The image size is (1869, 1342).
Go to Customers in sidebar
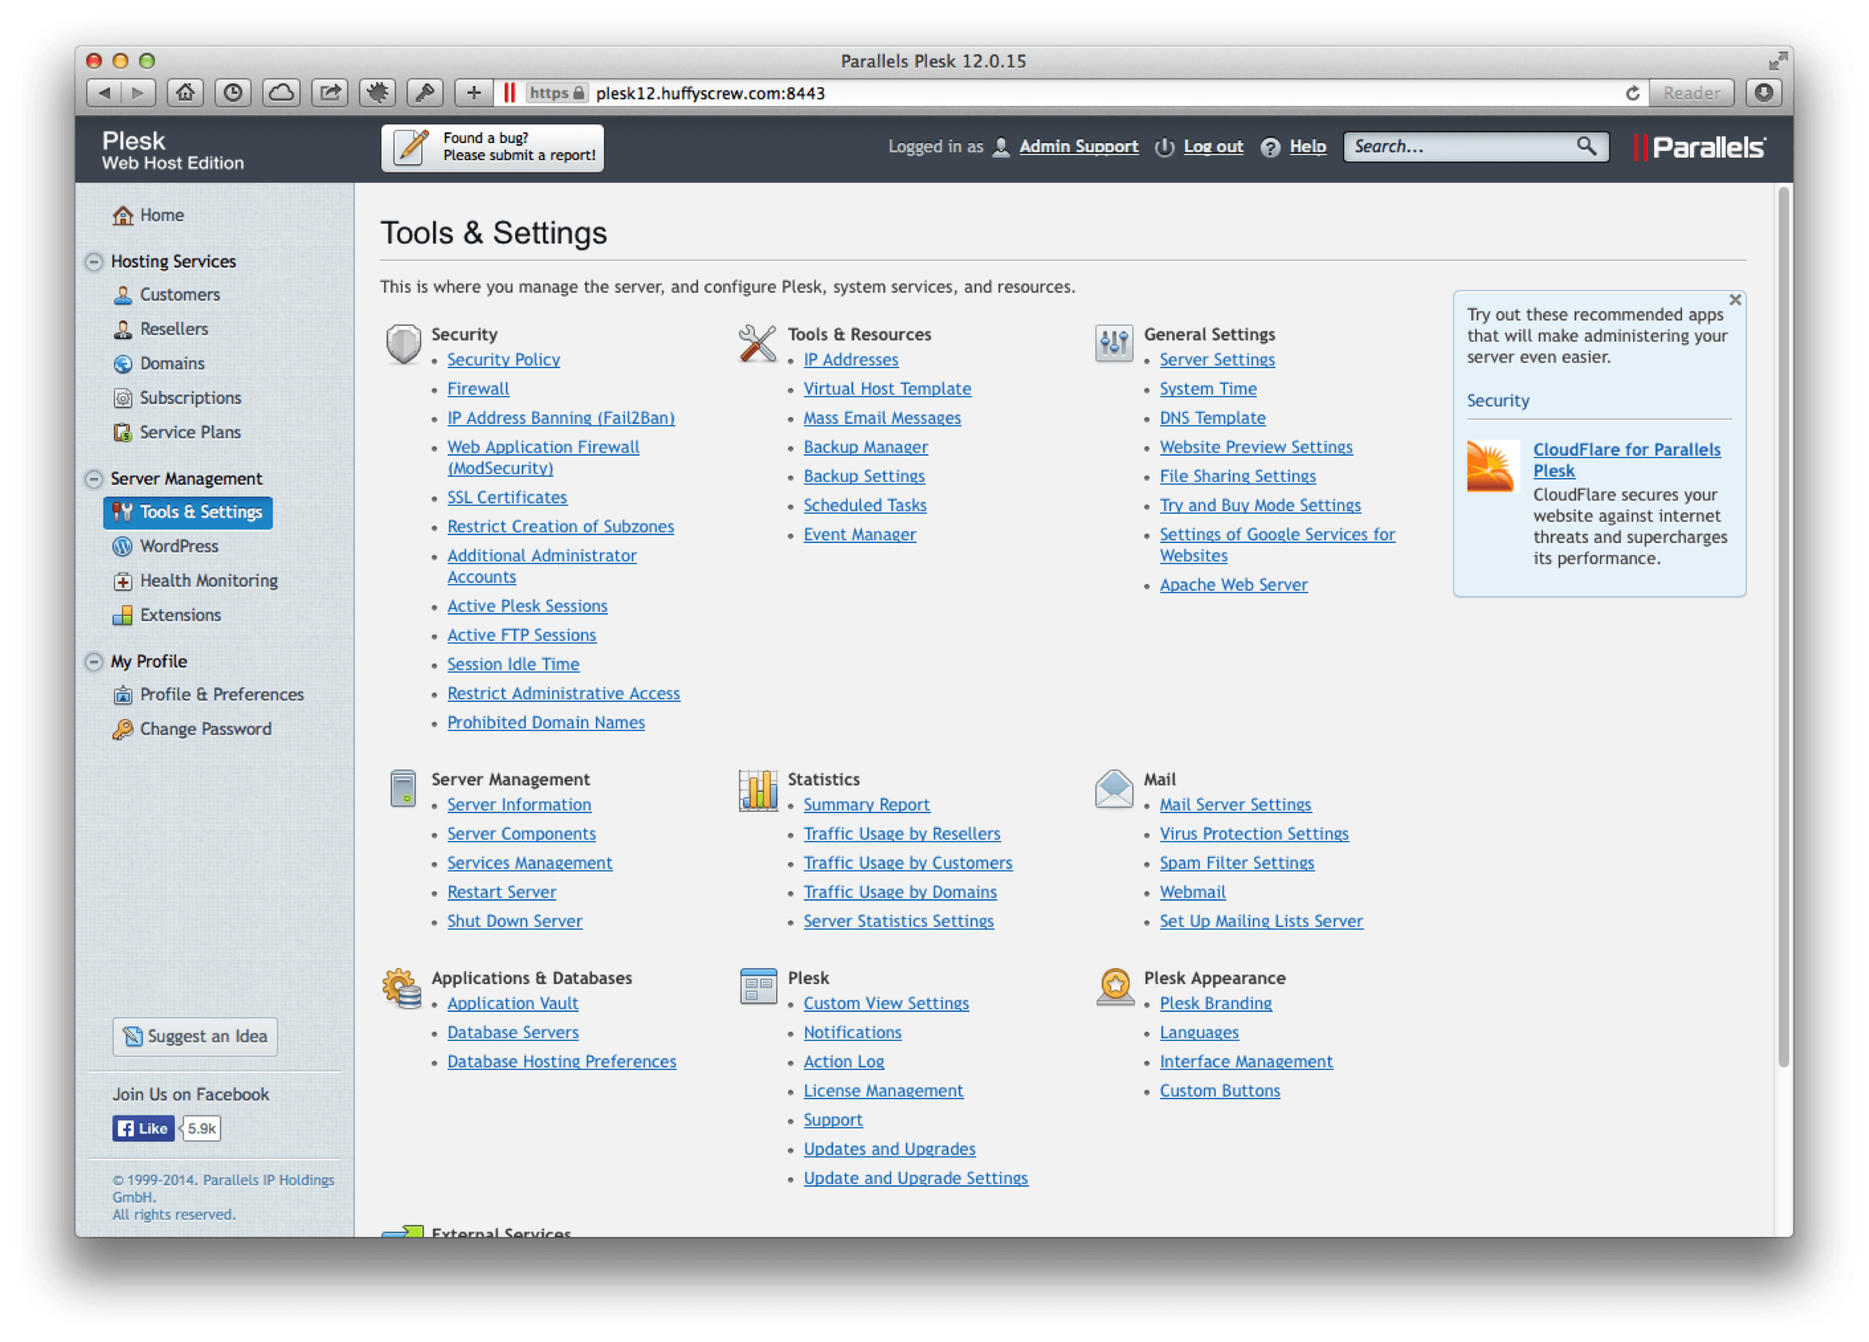pos(179,294)
